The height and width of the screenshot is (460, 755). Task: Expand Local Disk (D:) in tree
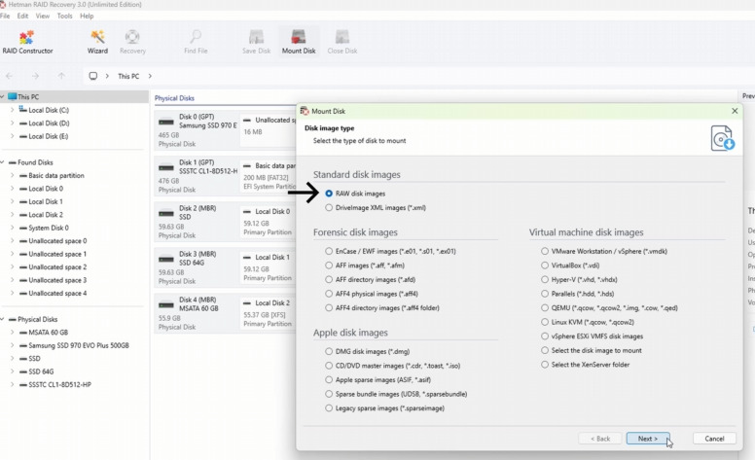point(12,124)
